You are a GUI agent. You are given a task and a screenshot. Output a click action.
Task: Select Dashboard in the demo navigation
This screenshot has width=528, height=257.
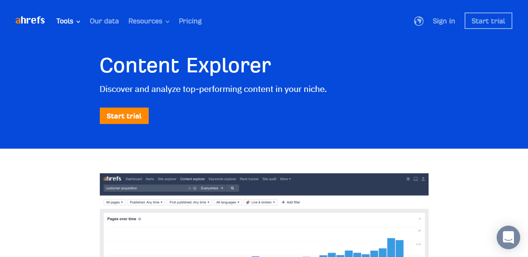(134, 179)
